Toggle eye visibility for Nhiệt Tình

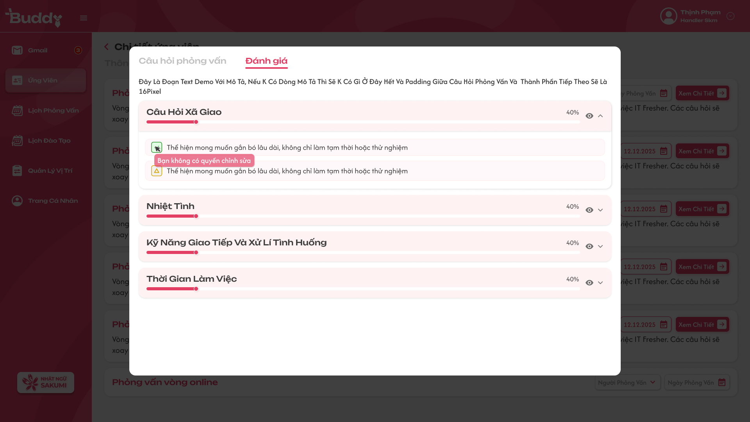point(589,210)
